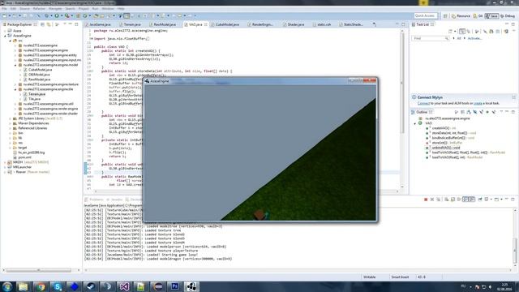
Task: Open the Window menu
Action: (x=108, y=9)
